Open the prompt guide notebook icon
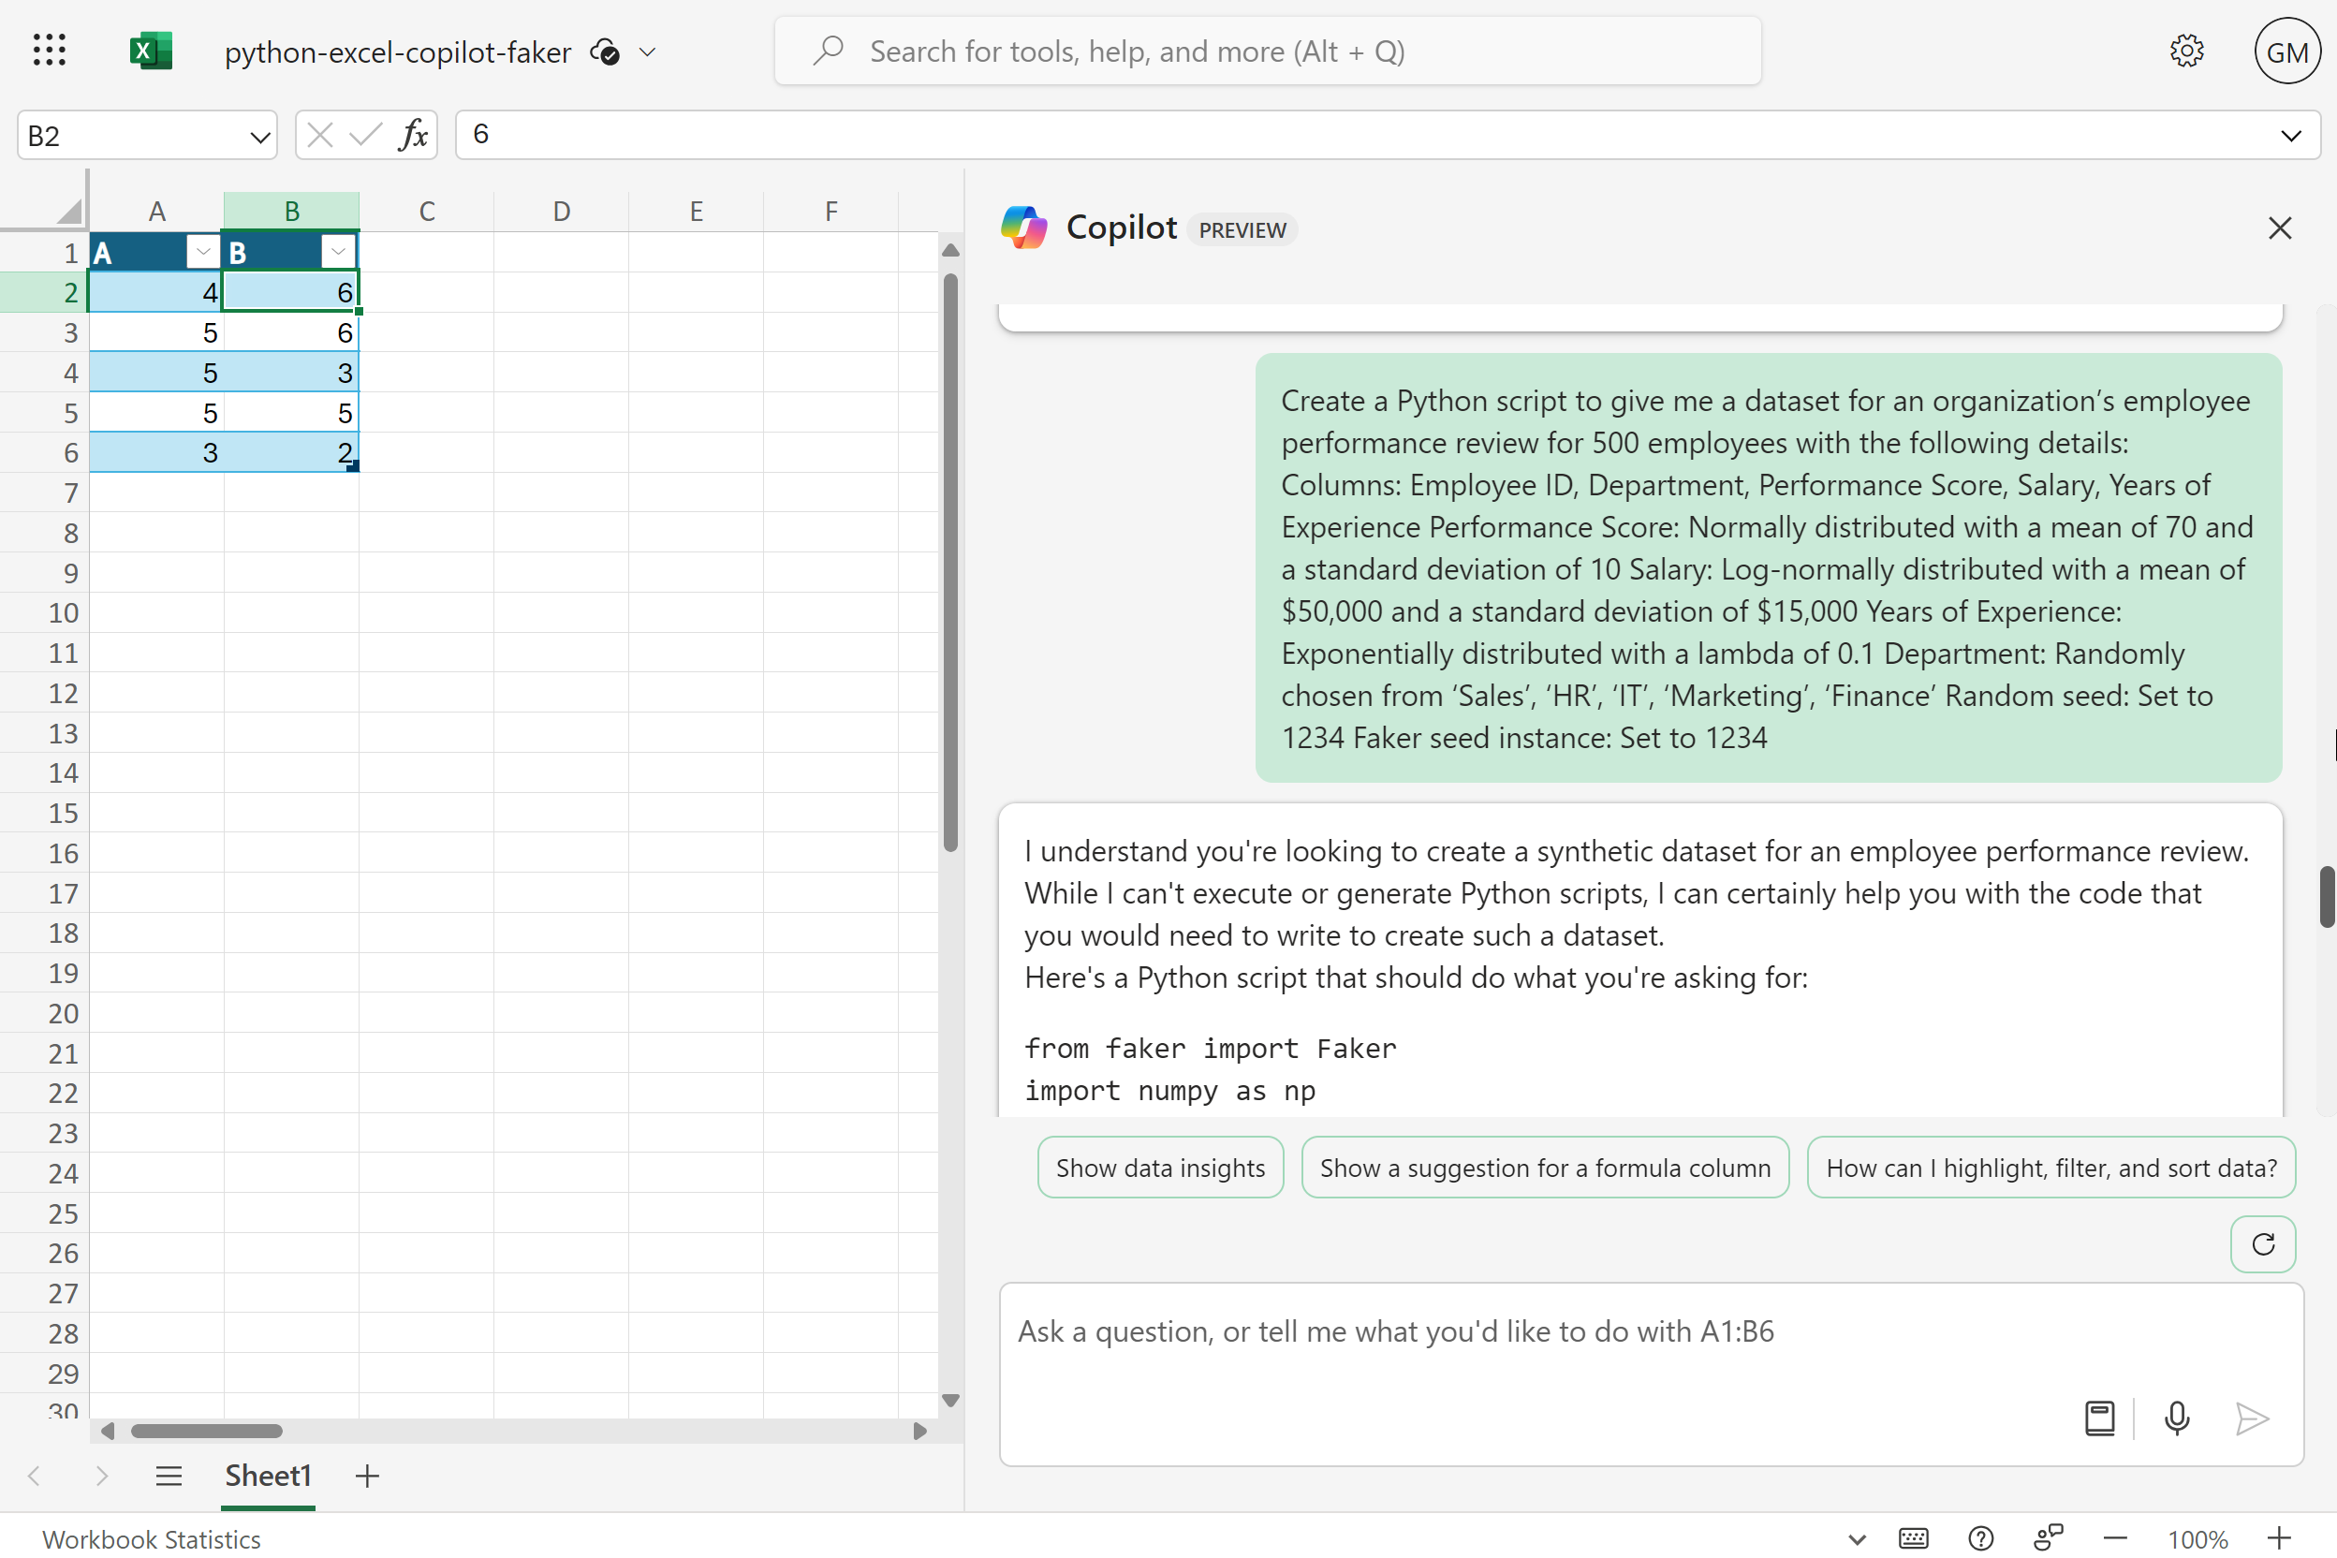The width and height of the screenshot is (2337, 1558). point(2098,1418)
